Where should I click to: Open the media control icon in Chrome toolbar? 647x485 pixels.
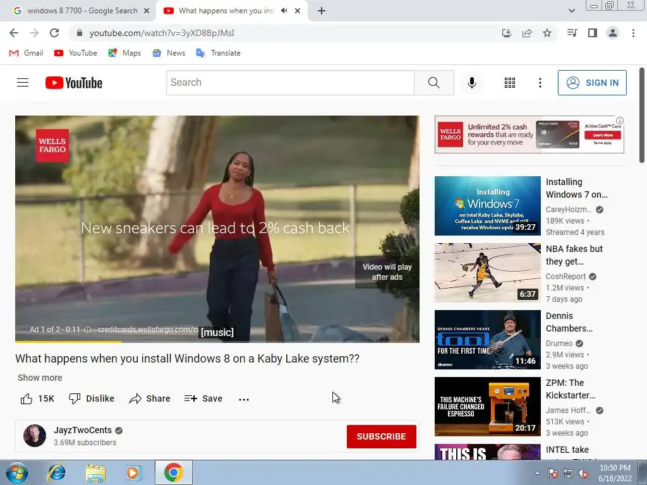572,33
